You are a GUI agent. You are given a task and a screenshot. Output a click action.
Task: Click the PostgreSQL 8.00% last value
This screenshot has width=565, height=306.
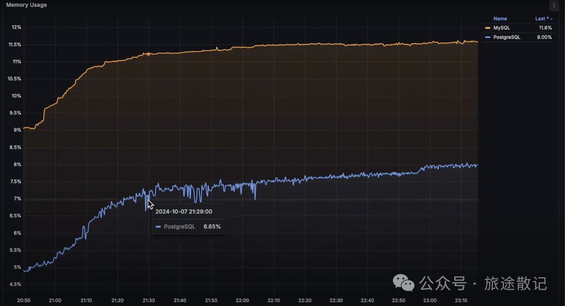544,38
